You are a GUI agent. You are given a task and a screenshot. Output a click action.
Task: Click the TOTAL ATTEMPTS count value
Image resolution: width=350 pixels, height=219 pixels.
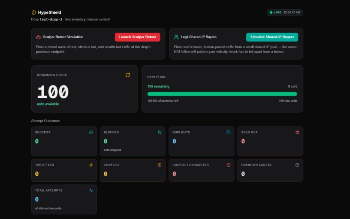37,199
